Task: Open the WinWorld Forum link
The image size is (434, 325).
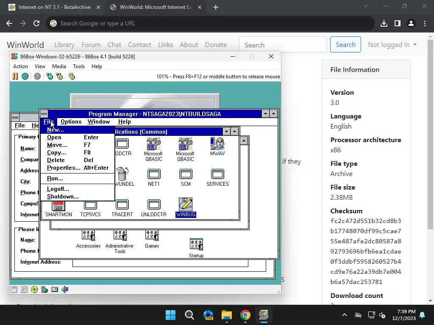Action: coord(91,45)
